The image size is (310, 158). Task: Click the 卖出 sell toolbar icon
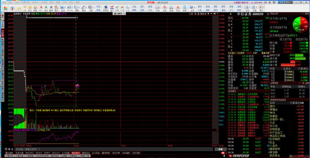pyautogui.click(x=46, y=8)
